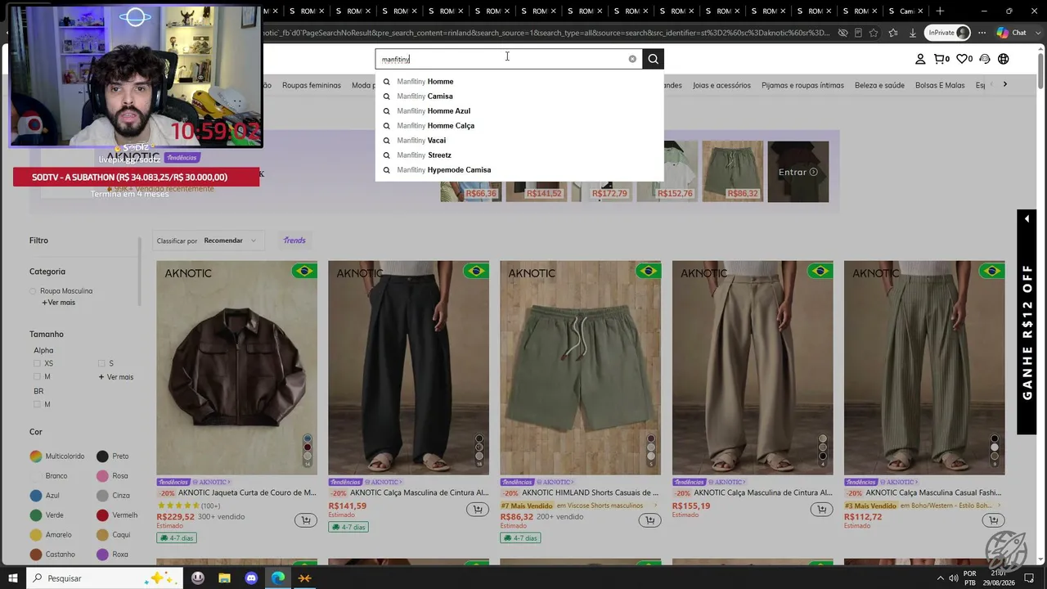Open browser Settings and more menu

[x=981, y=33]
